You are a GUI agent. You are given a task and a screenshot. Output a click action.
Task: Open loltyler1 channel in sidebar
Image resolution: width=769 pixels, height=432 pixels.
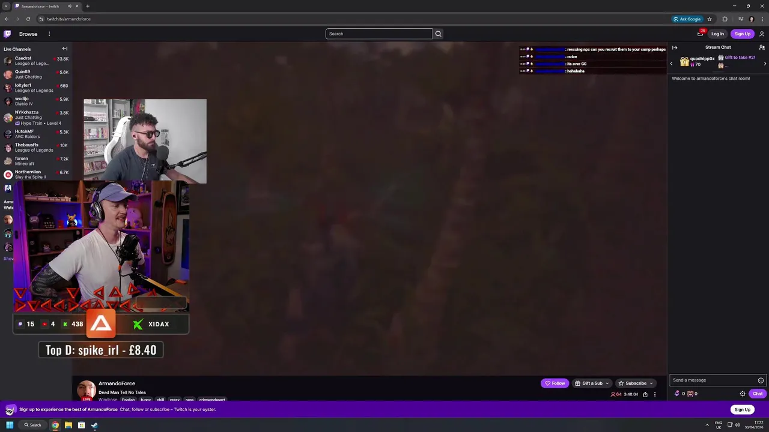pos(36,88)
